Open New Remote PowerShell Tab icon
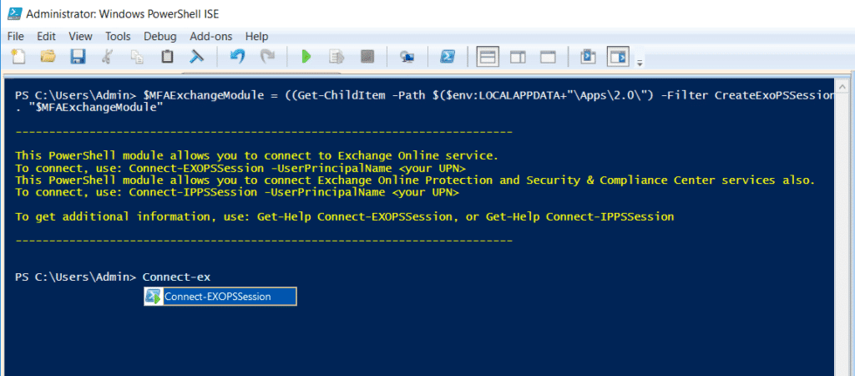Viewport: 855px width, 376px height. tap(407, 57)
